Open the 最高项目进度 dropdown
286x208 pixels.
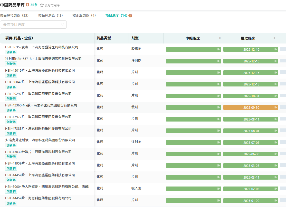pyautogui.click(x=33, y=25)
